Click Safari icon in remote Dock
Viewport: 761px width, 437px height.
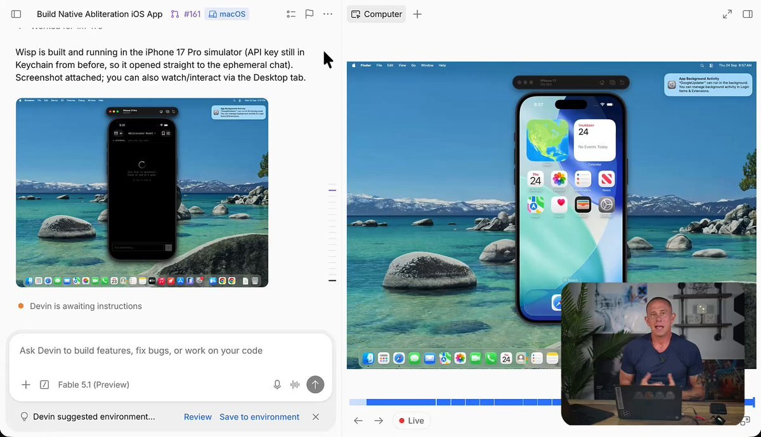pyautogui.click(x=399, y=358)
